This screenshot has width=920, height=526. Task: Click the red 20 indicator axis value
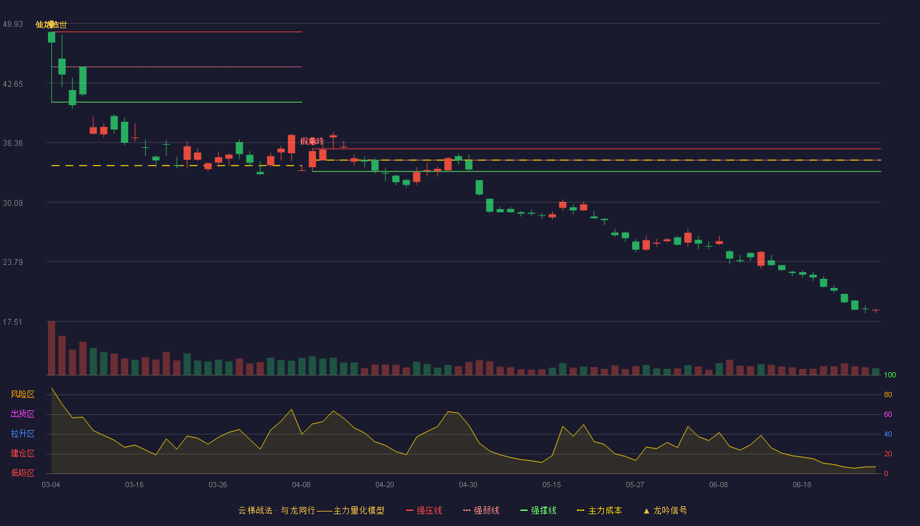[888, 454]
